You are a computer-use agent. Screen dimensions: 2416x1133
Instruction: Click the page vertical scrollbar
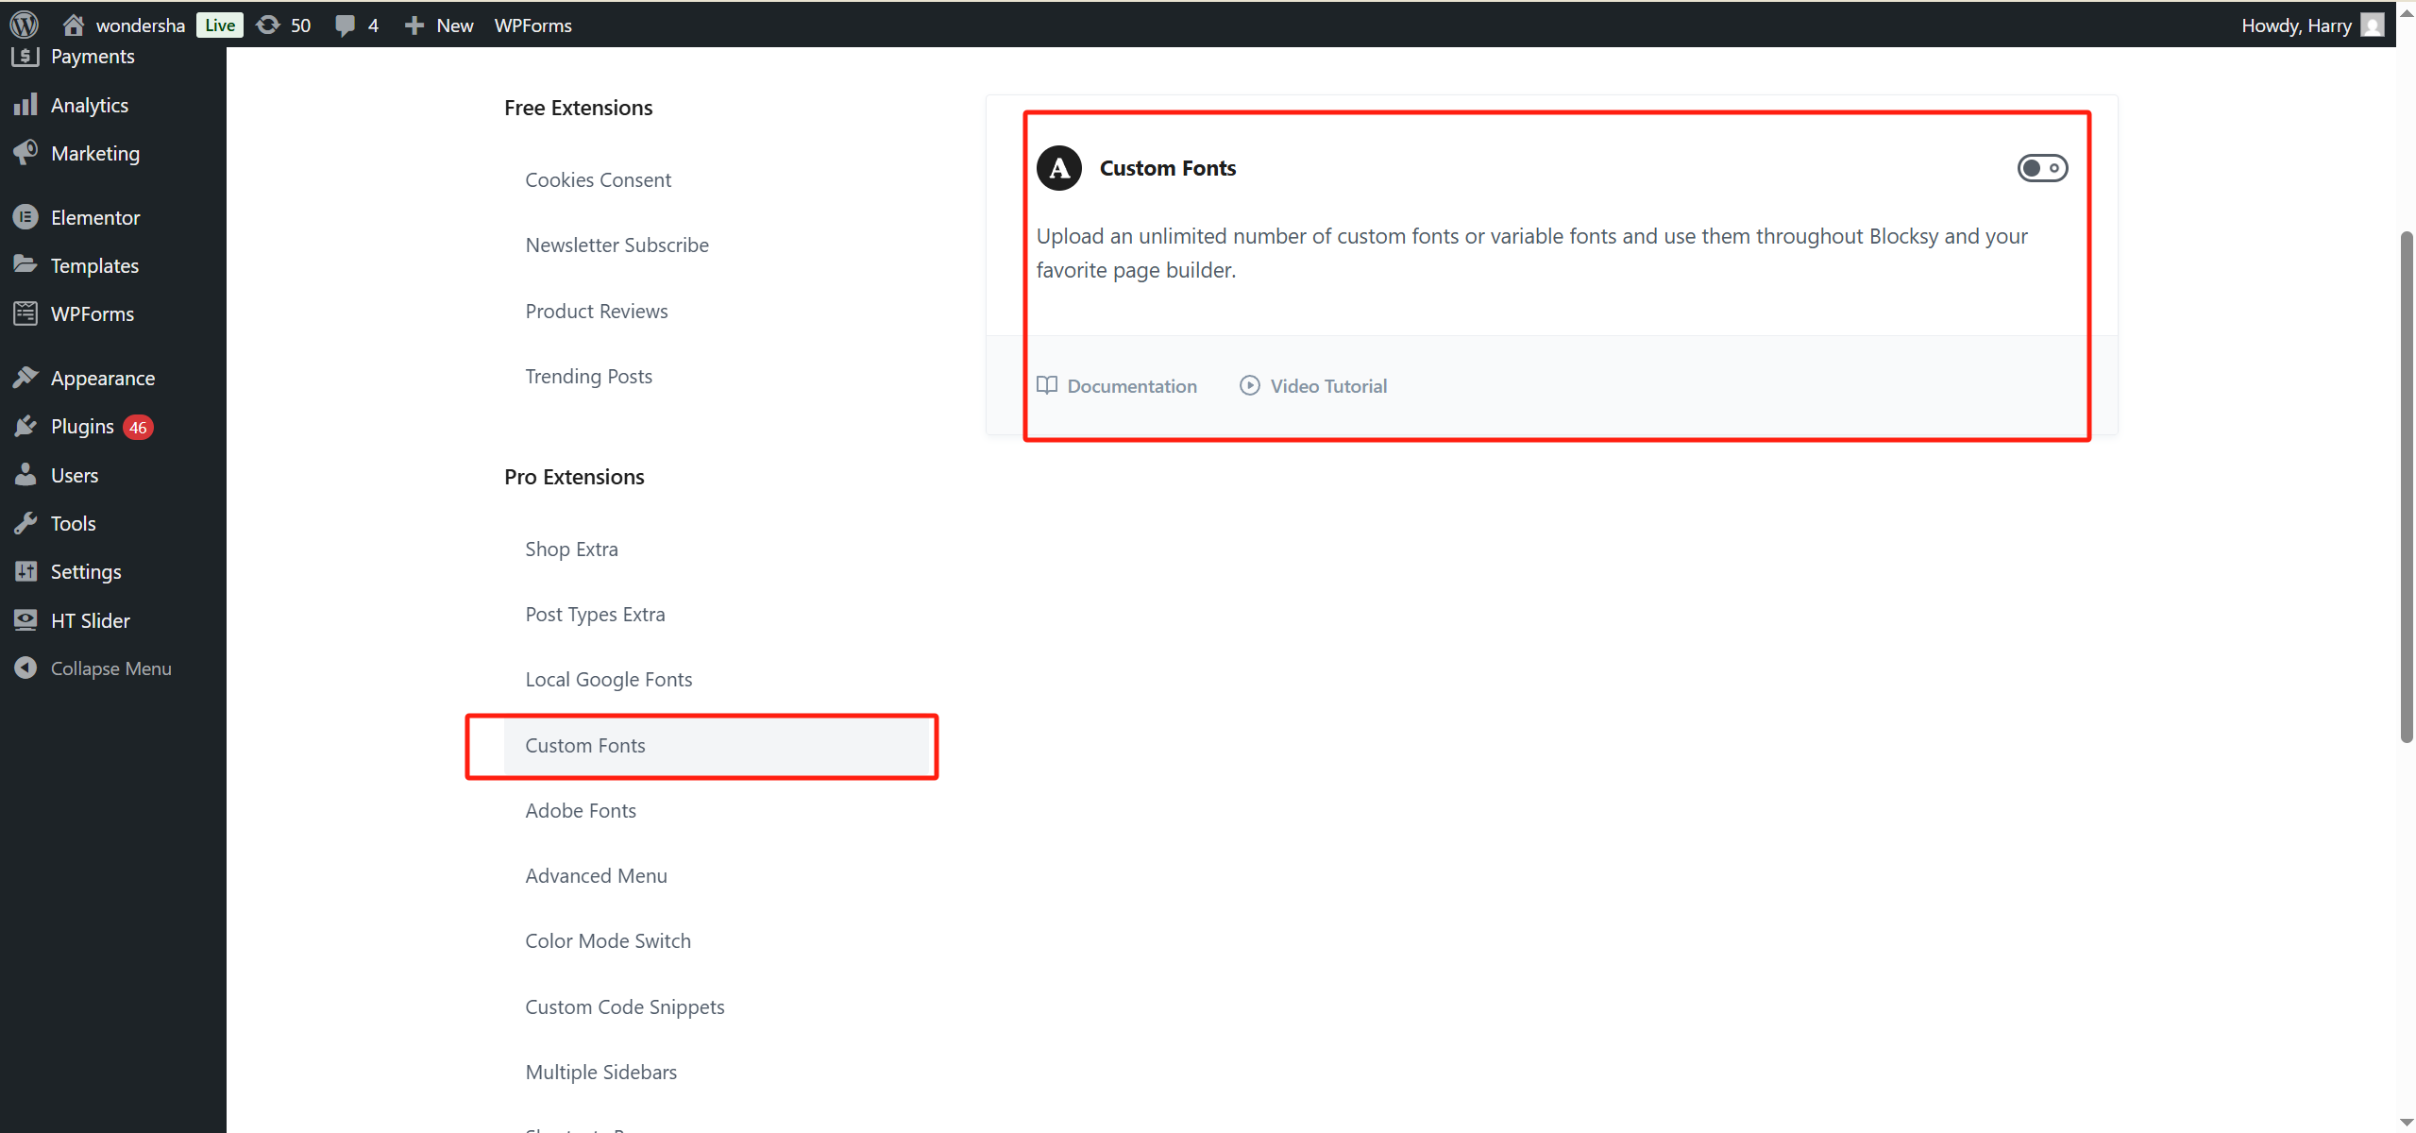[2407, 486]
